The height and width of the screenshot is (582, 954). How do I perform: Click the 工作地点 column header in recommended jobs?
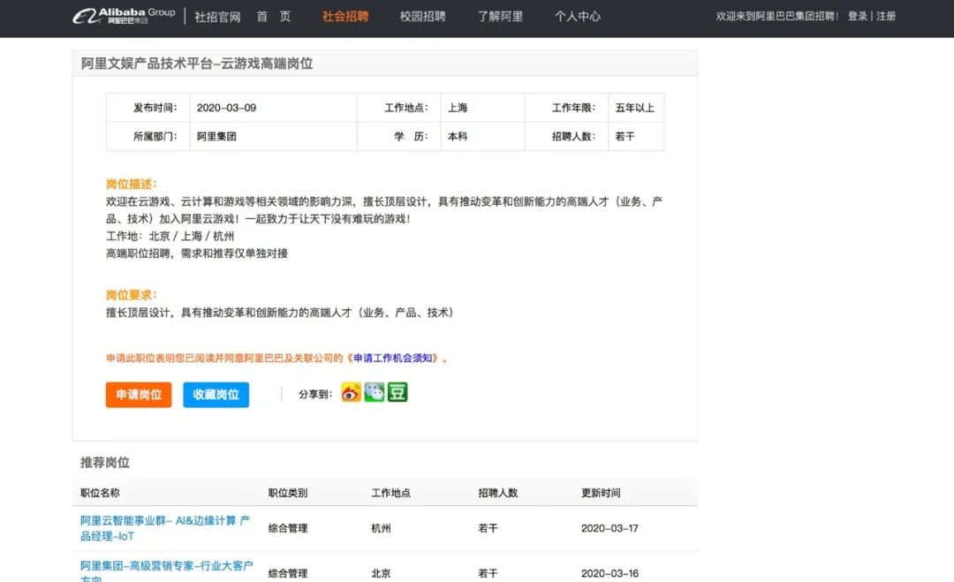tap(390, 493)
